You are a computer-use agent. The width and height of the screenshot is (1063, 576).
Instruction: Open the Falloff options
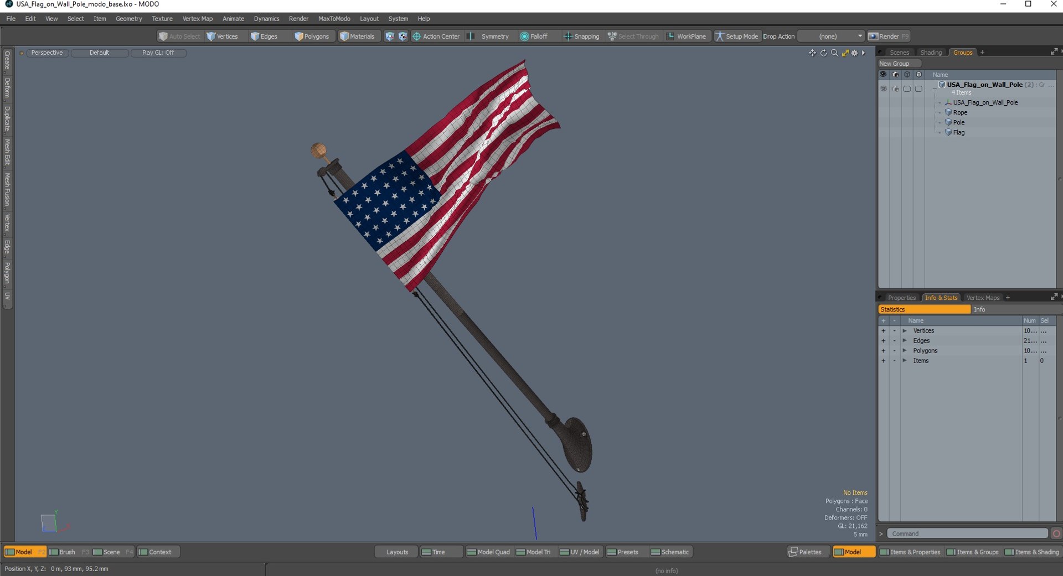(535, 37)
